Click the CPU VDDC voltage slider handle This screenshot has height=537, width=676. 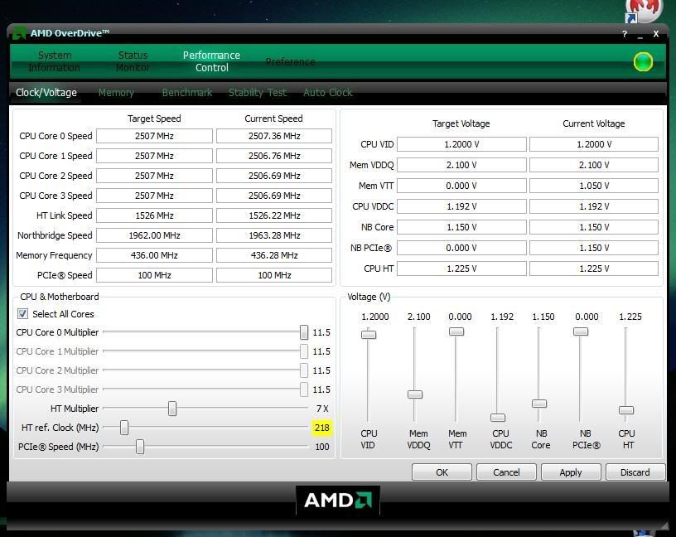(498, 418)
